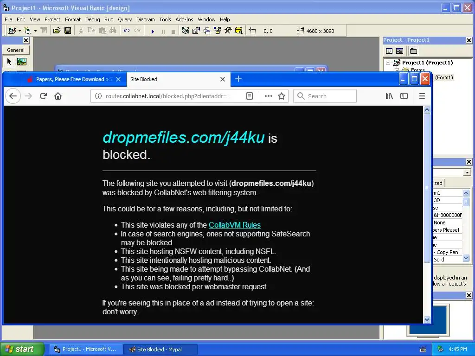Open Project Explorer from the toolbar

coord(186,31)
